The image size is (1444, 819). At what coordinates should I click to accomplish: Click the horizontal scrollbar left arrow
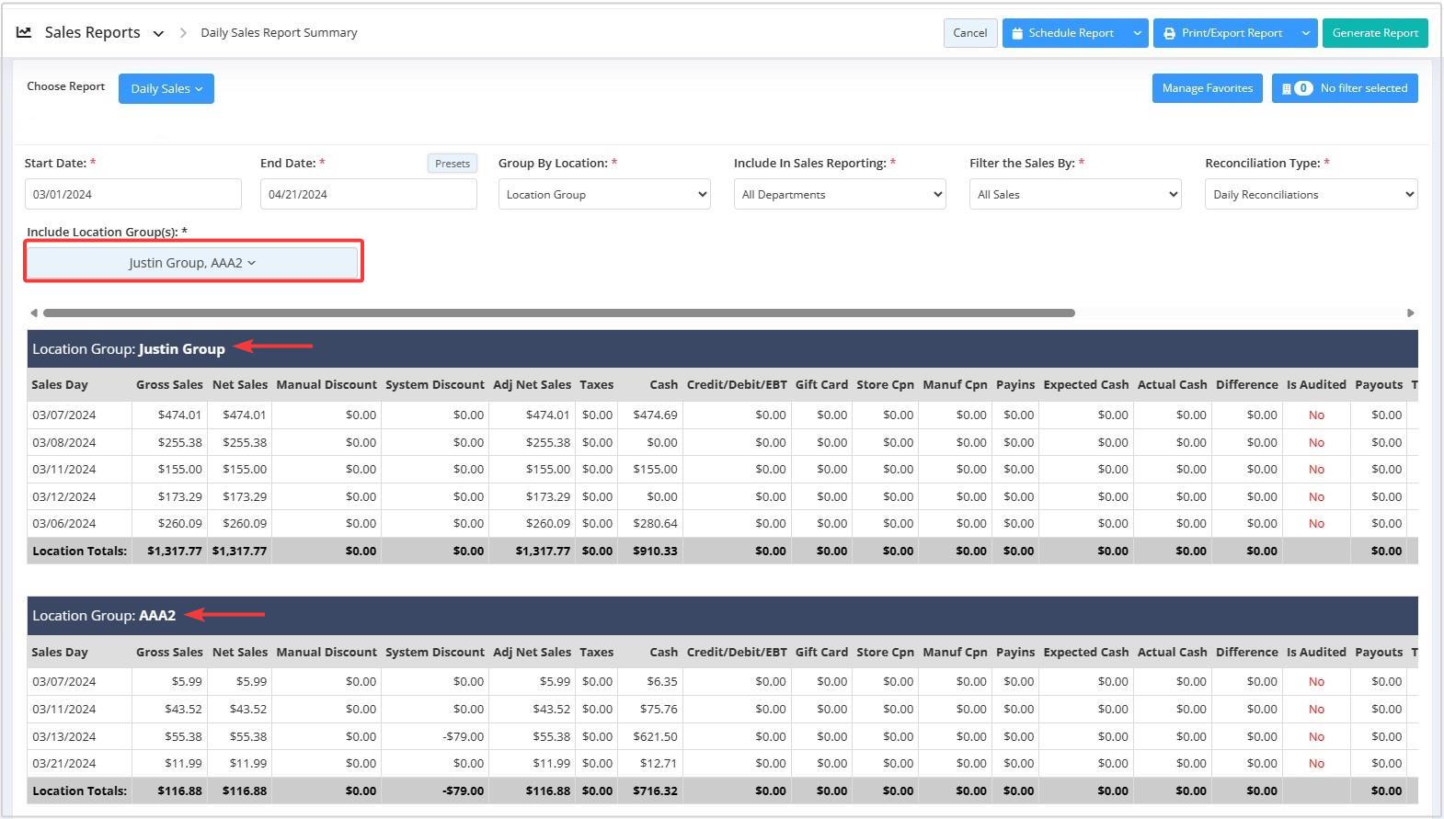pos(34,313)
